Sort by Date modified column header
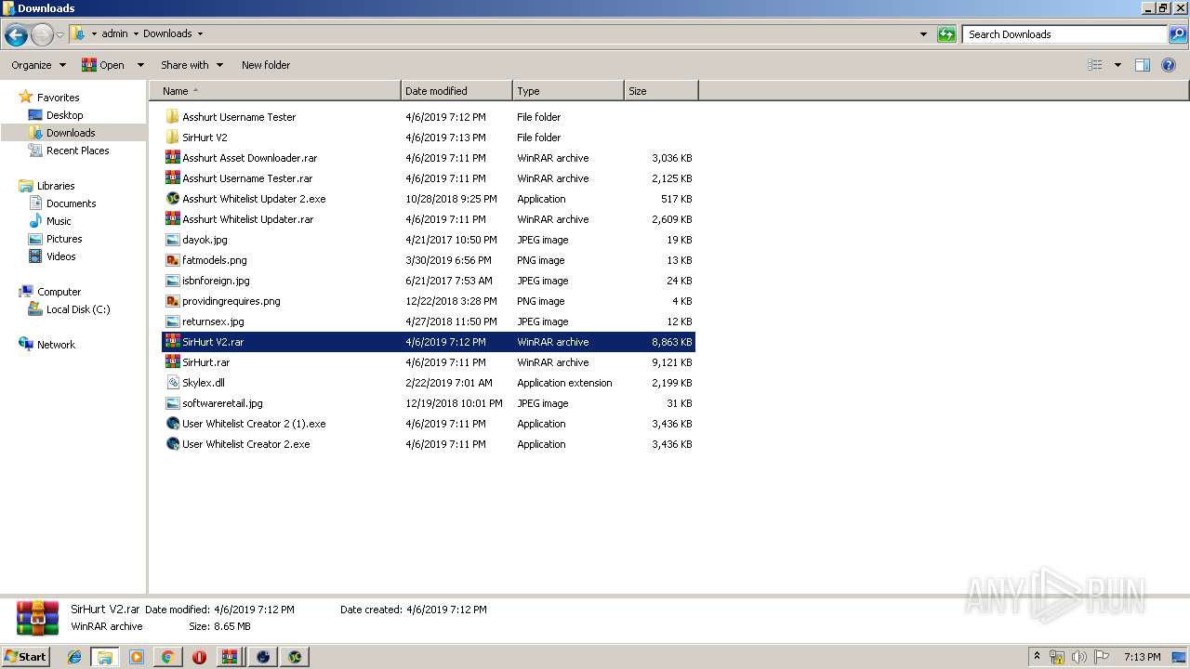1190x669 pixels. click(x=456, y=91)
